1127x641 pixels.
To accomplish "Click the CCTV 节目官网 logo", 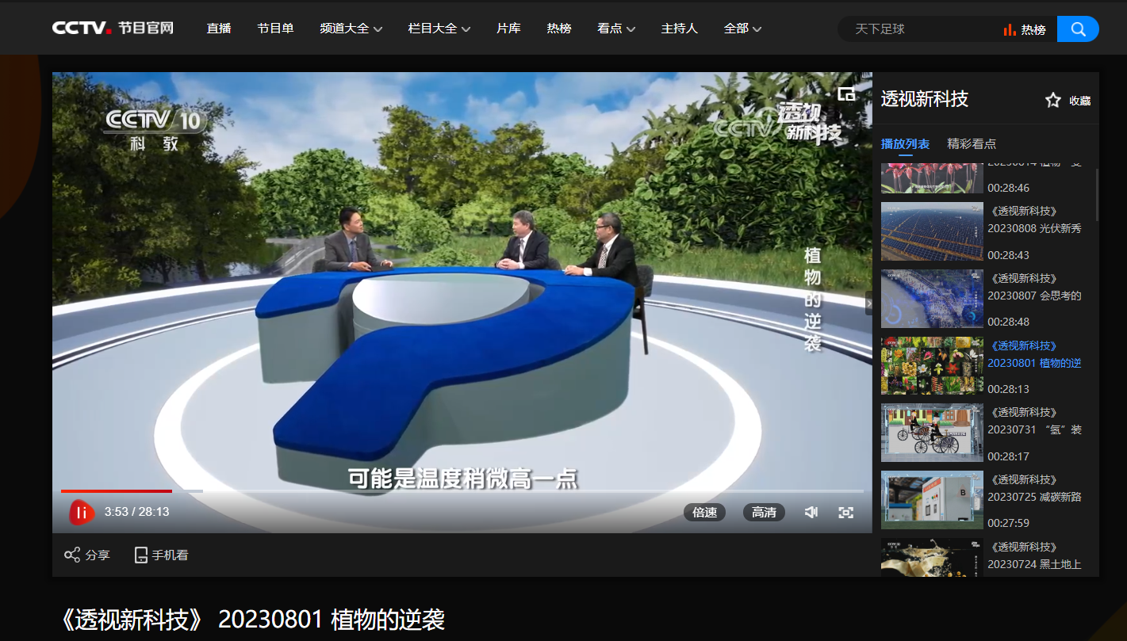I will coord(113,29).
